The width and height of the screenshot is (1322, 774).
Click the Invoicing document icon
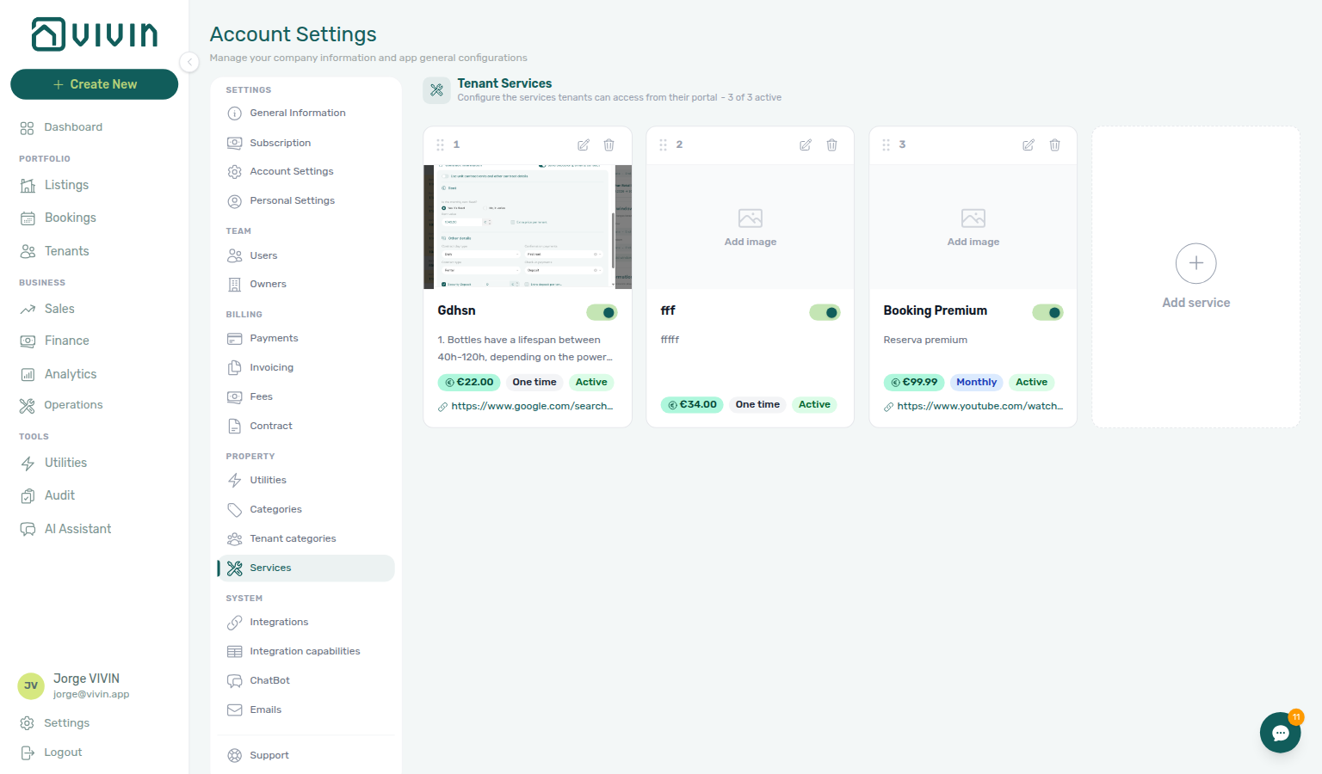(234, 368)
